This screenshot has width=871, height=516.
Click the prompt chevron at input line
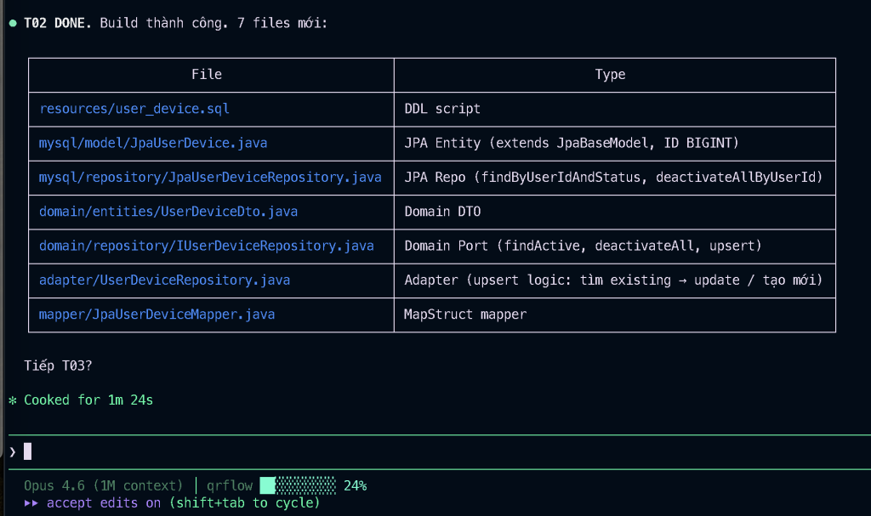click(13, 451)
